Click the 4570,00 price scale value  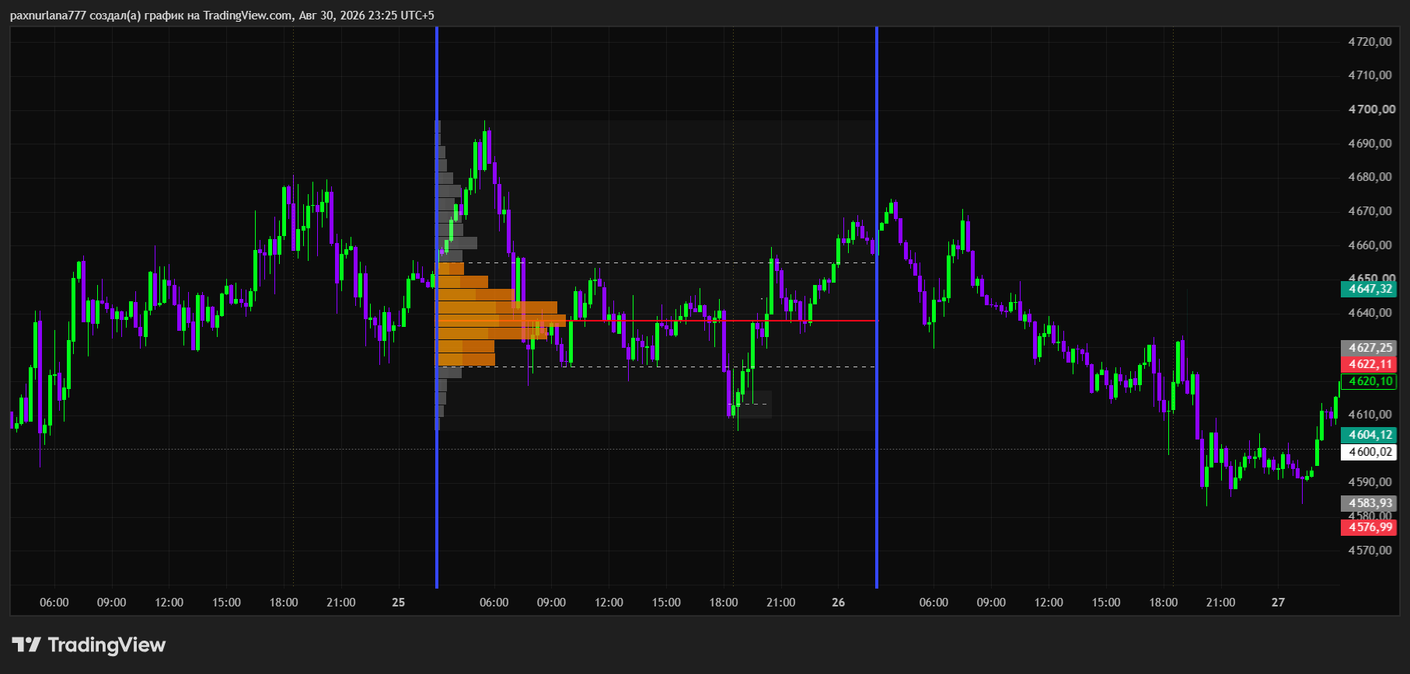coord(1370,551)
